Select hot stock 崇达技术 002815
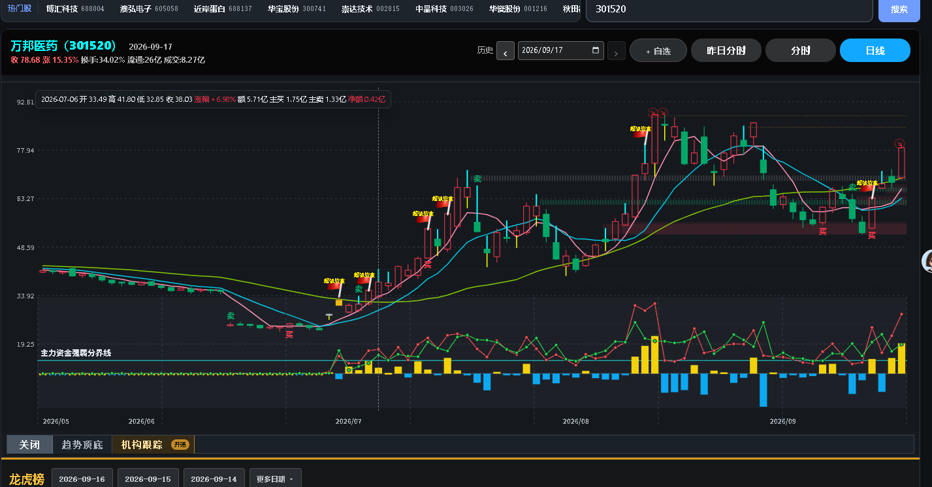The height and width of the screenshot is (487, 932). (x=370, y=9)
